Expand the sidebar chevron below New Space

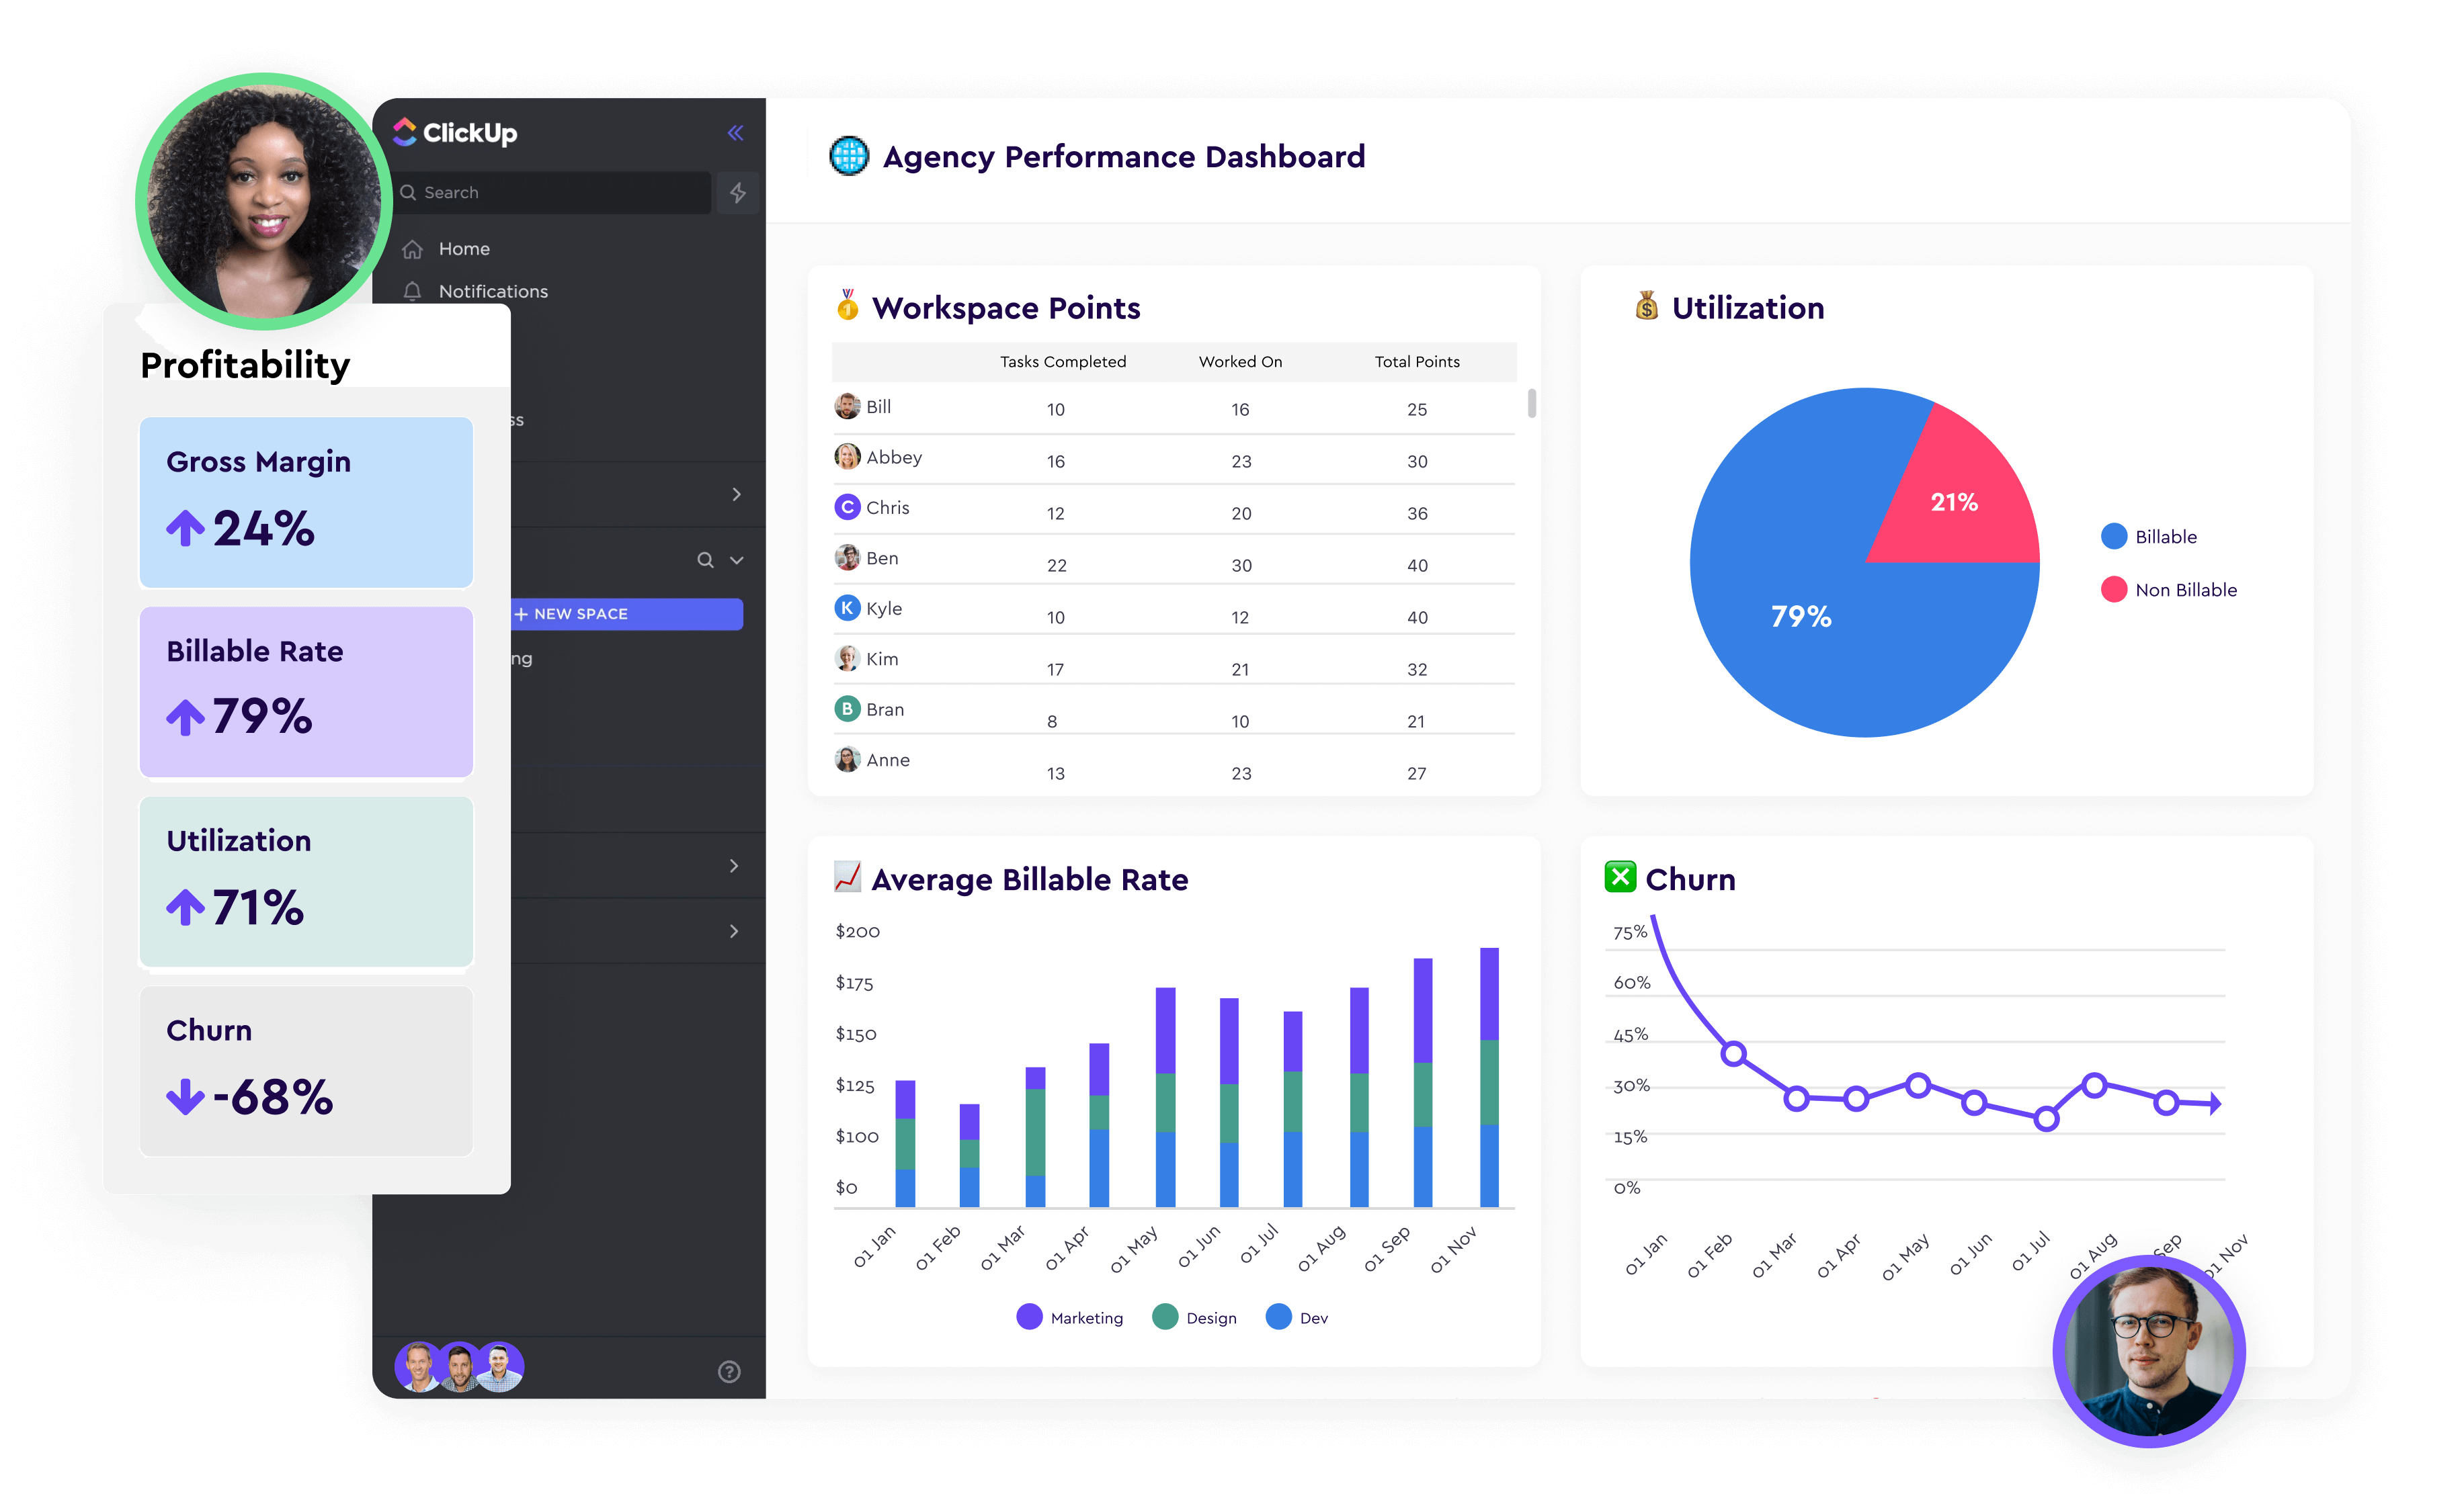734,865
